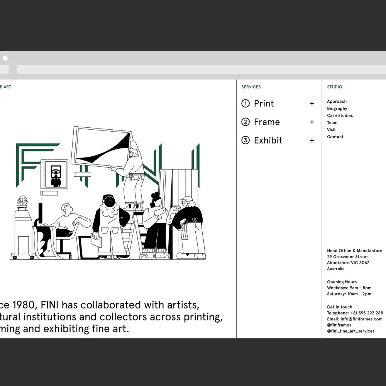This screenshot has width=386, height=386.
Task: Open the Biography studio link
Action: coord(337,108)
